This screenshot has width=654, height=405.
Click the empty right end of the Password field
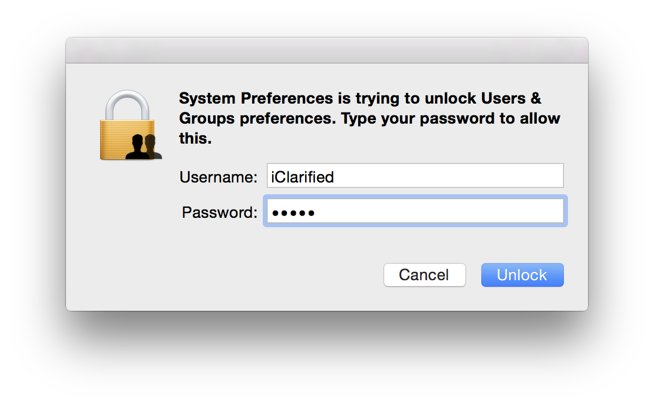[530, 211]
